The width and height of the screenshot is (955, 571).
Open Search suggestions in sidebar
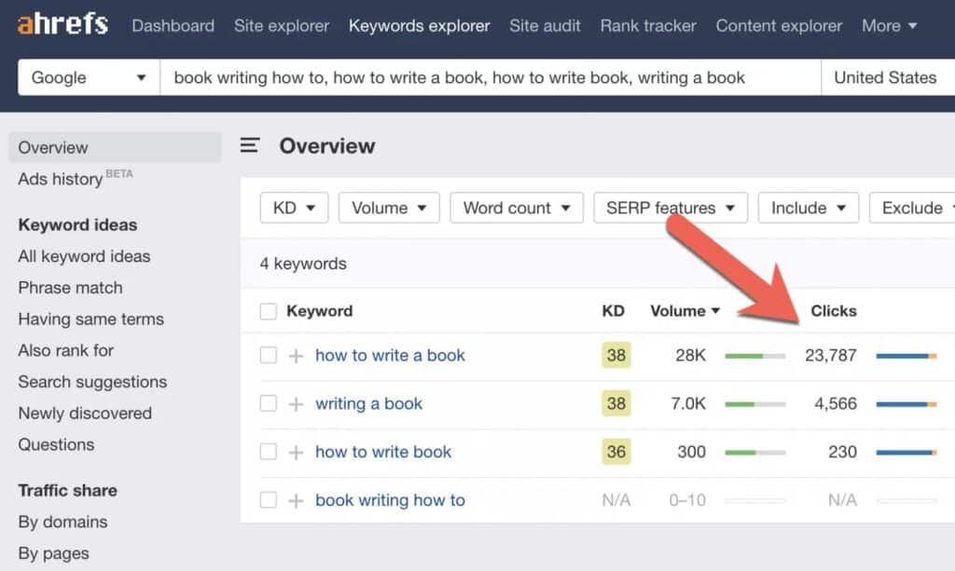[x=92, y=382]
